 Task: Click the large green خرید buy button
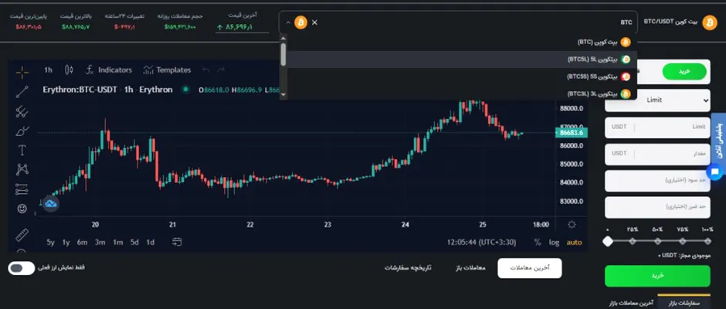(657, 276)
